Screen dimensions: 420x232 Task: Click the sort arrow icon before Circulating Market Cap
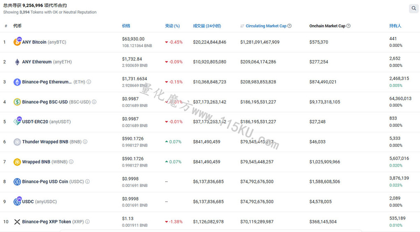click(242, 26)
